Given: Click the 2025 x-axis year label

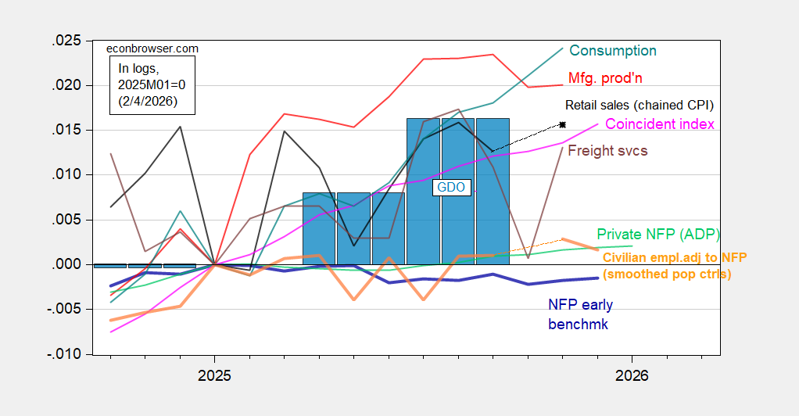Looking at the screenshot, I should tap(214, 376).
